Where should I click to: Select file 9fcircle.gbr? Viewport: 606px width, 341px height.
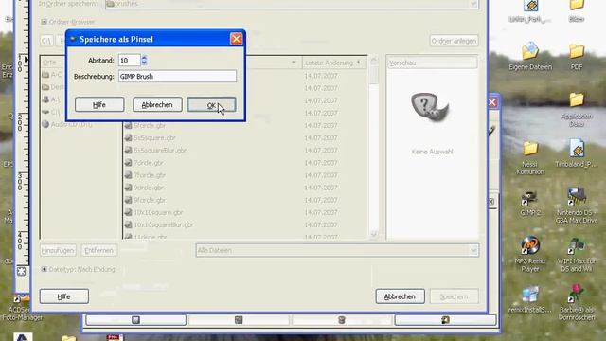click(150, 200)
